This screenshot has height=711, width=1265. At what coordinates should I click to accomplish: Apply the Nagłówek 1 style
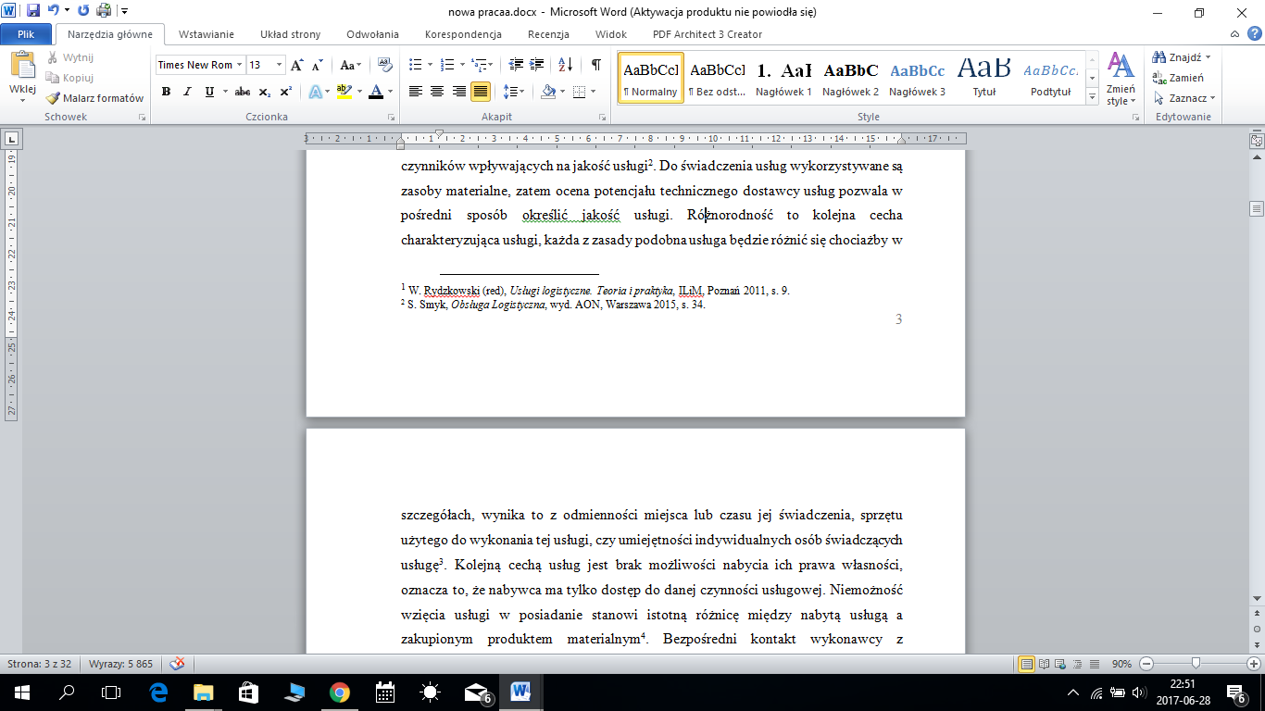(x=783, y=79)
